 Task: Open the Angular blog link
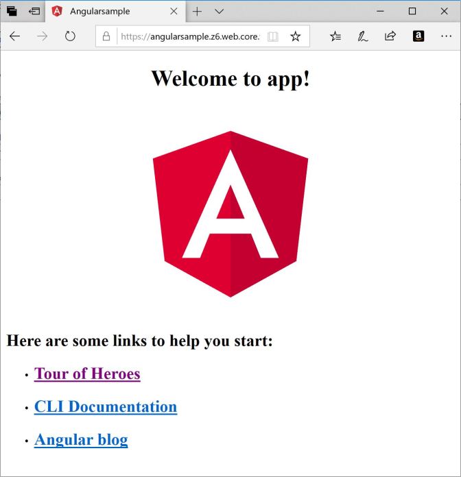point(81,440)
